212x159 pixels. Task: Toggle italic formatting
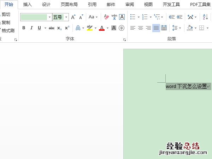pyautogui.click(x=31, y=28)
